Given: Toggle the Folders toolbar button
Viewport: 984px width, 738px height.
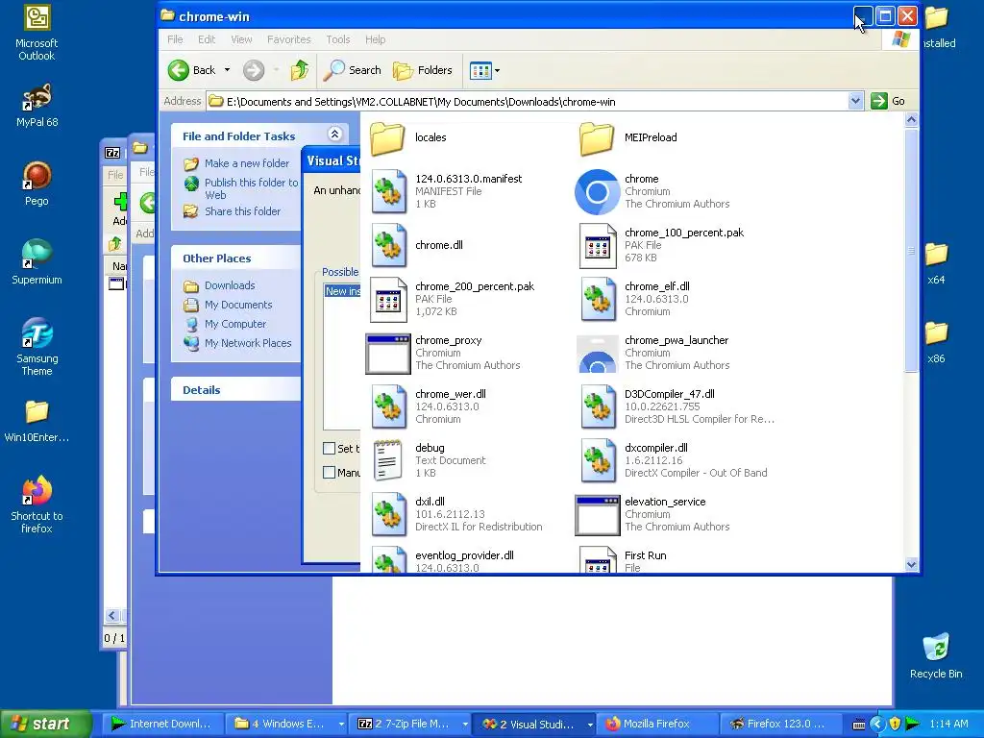Looking at the screenshot, I should 423,70.
